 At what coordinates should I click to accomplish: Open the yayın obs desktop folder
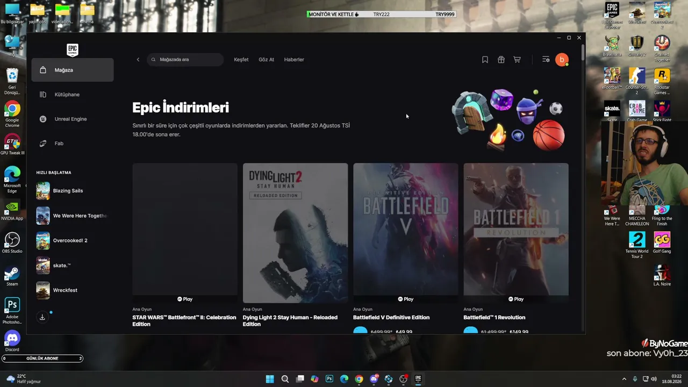[37, 13]
